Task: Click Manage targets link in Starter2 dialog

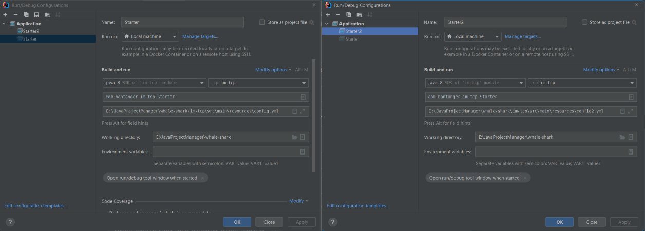Action: pos(522,36)
